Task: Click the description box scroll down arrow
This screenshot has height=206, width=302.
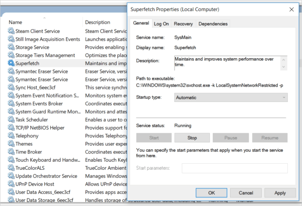Action: pyautogui.click(x=283, y=67)
